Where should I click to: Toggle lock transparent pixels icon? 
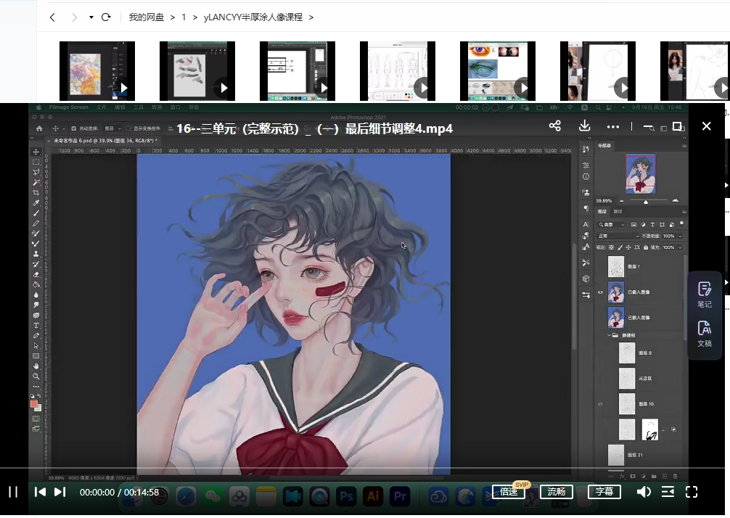point(611,247)
